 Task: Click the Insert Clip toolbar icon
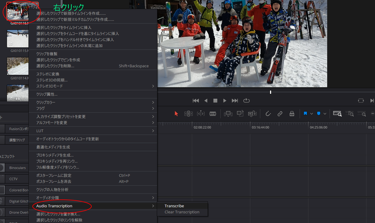228,114
